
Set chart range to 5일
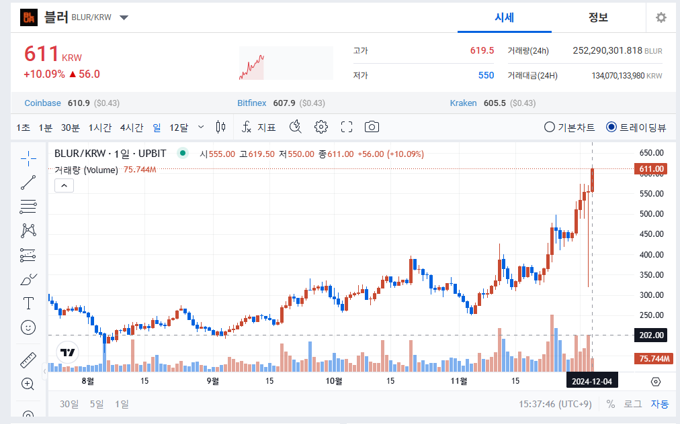point(97,404)
